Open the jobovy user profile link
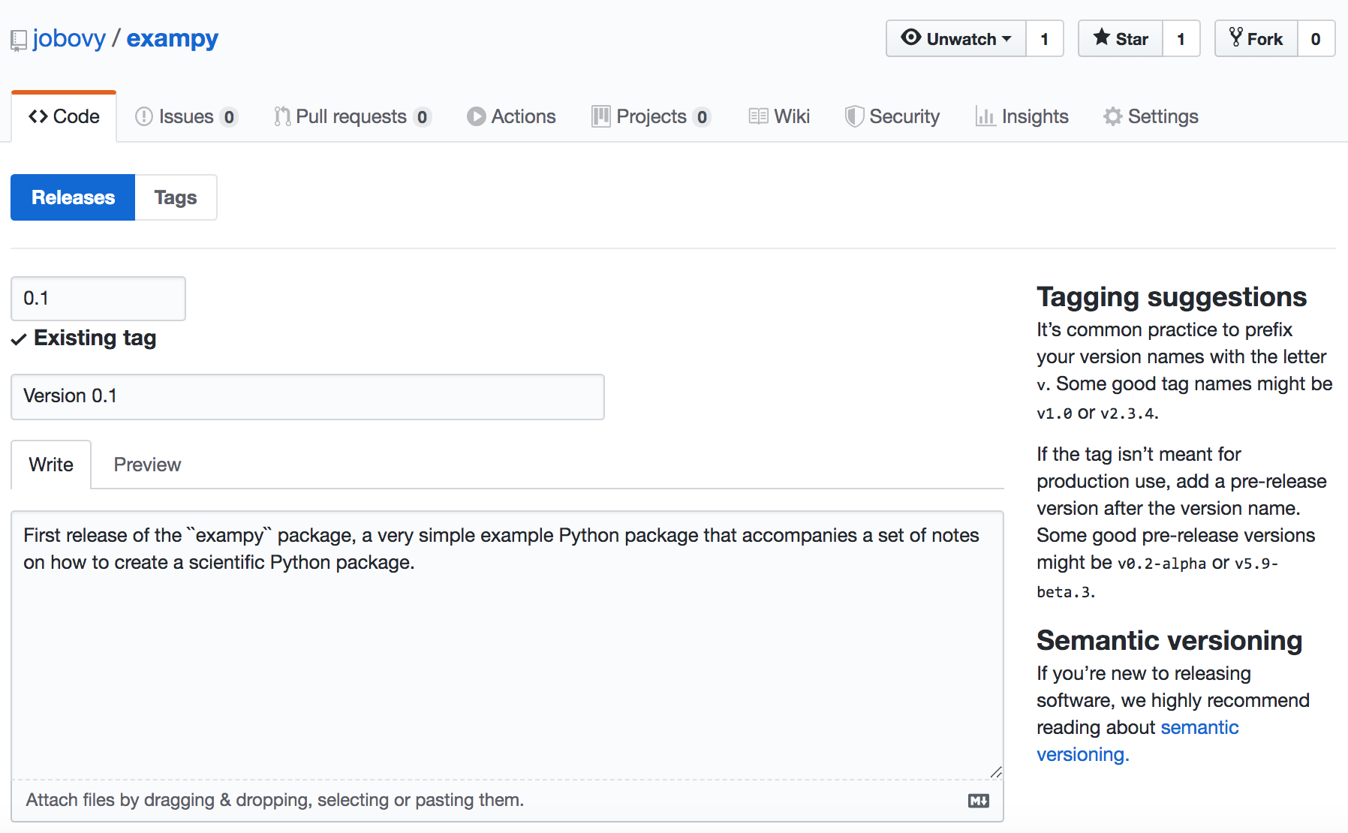This screenshot has width=1348, height=833. coord(69,38)
